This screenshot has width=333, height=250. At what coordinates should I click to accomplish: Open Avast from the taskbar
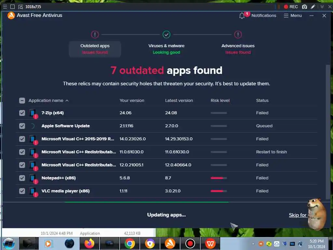coord(170,243)
